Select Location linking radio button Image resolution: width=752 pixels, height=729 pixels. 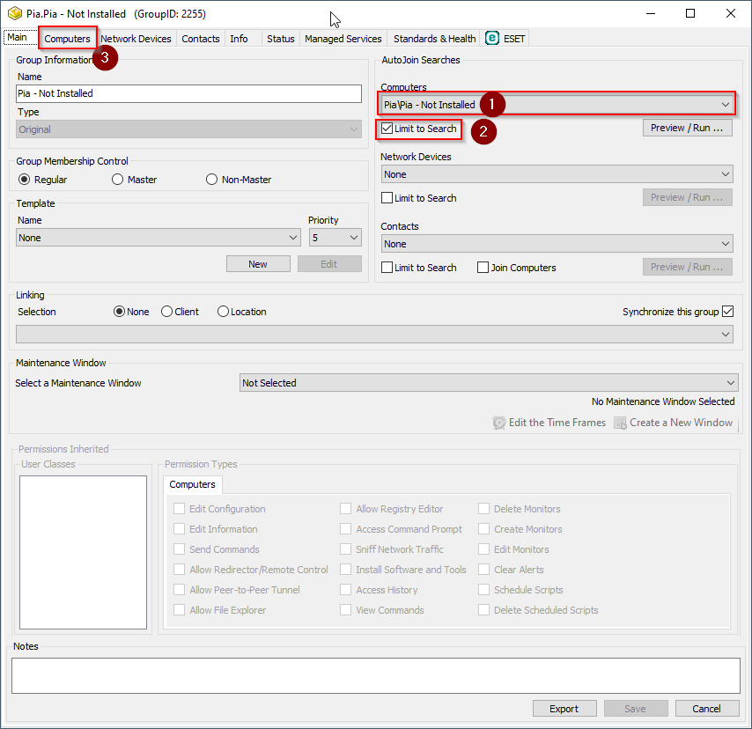[223, 312]
